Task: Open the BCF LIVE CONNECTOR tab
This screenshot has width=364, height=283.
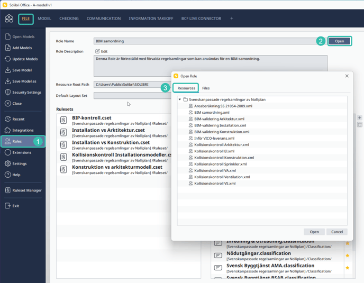Action: [x=201, y=19]
